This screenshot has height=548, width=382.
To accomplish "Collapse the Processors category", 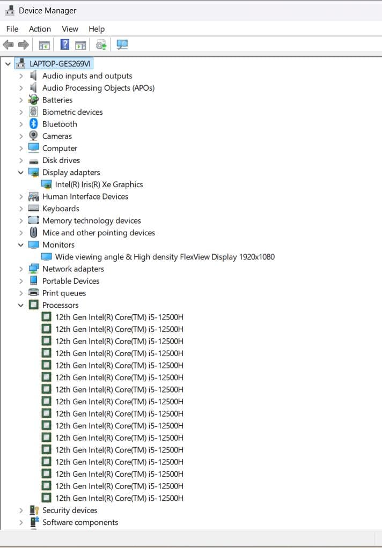I will click(x=21, y=305).
